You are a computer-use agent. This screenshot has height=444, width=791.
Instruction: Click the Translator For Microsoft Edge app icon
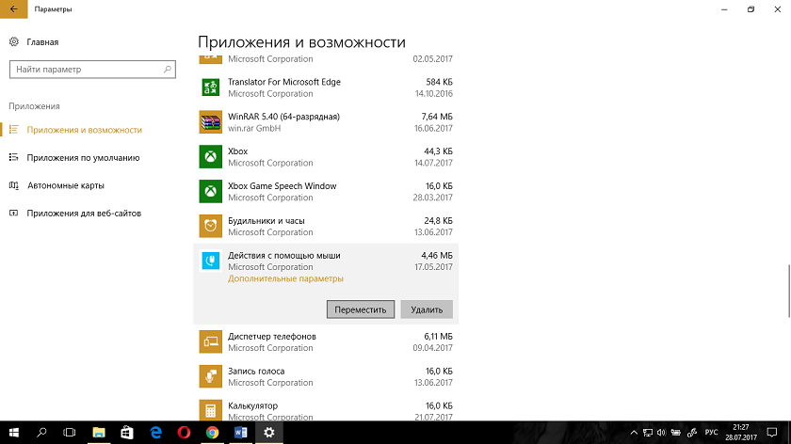pyautogui.click(x=210, y=87)
